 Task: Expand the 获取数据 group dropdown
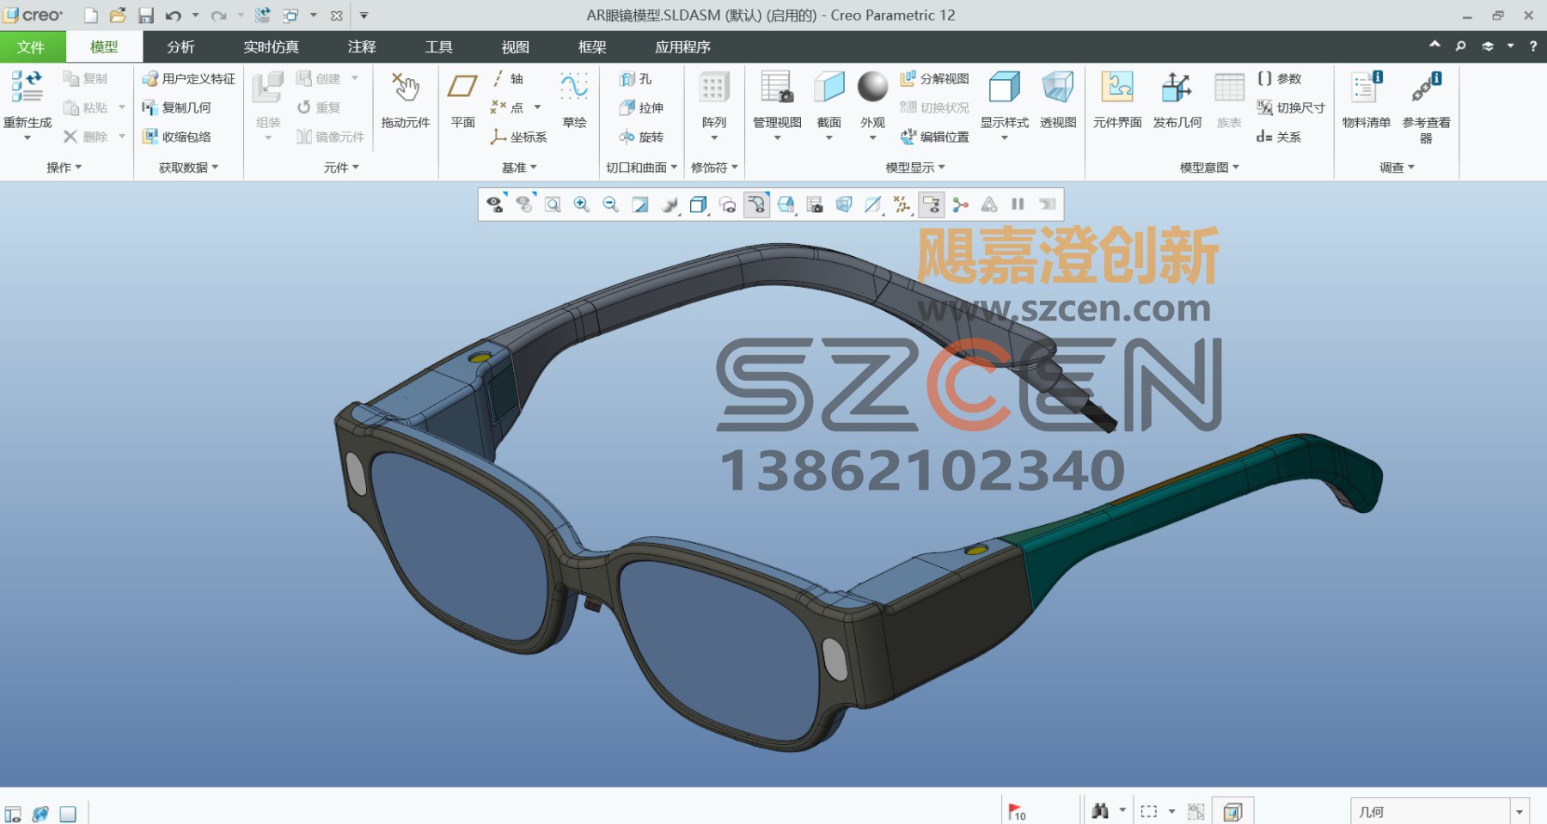coord(188,168)
